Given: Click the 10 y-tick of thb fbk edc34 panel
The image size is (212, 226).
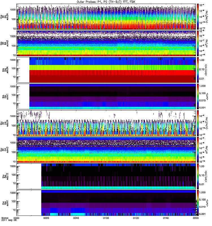Looking at the screenshot, I should point(14,77).
